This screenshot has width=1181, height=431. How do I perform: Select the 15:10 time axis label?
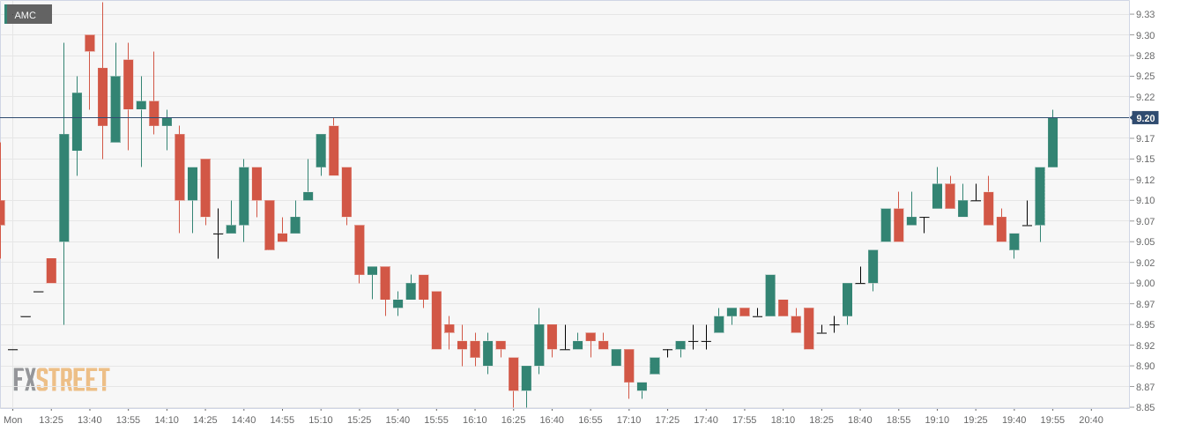321,420
